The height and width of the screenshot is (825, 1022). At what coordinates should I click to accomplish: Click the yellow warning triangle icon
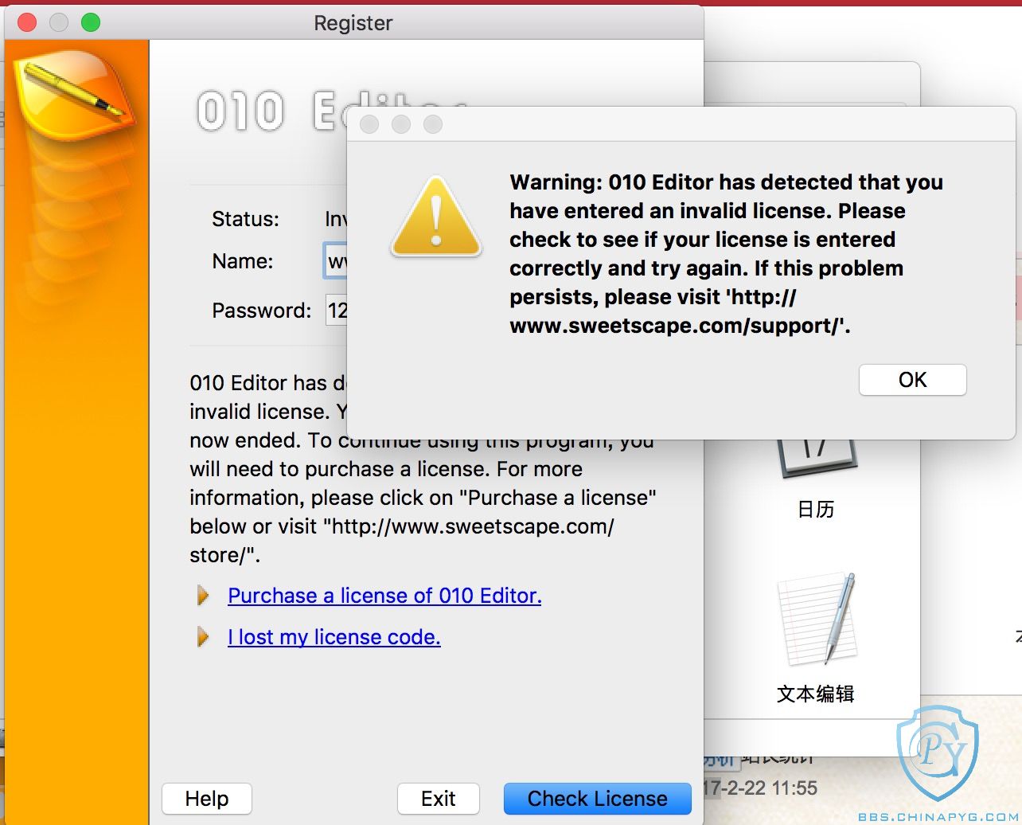click(x=436, y=217)
